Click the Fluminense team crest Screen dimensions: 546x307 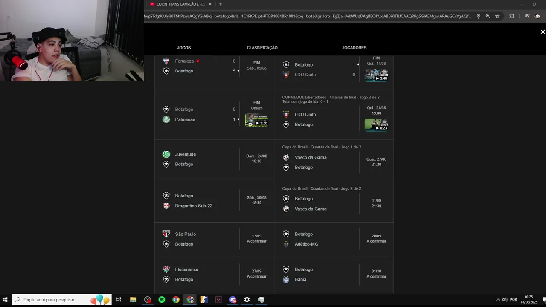point(166,269)
